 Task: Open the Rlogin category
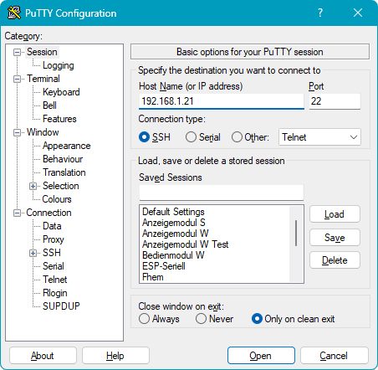coord(55,293)
